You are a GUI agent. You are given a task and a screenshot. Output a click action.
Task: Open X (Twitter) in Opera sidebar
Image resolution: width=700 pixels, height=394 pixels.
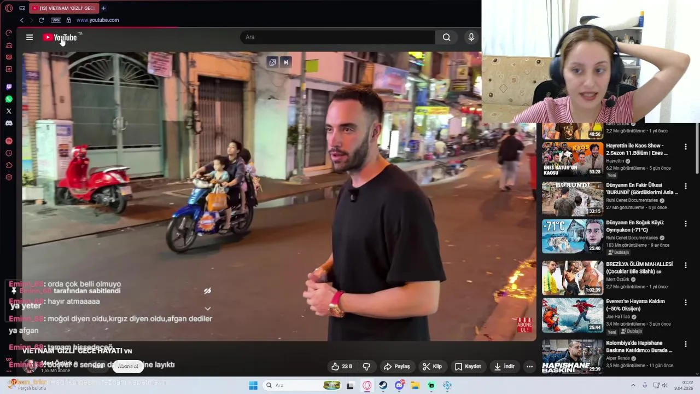[x=9, y=111]
